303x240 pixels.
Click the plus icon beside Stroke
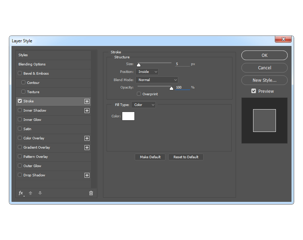click(87, 101)
